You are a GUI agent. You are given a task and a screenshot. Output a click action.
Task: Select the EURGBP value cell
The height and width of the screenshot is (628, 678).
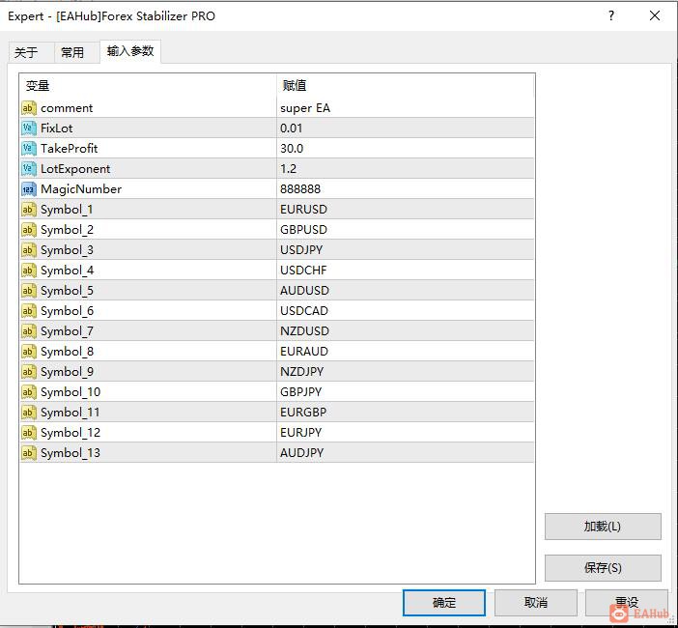[406, 413]
